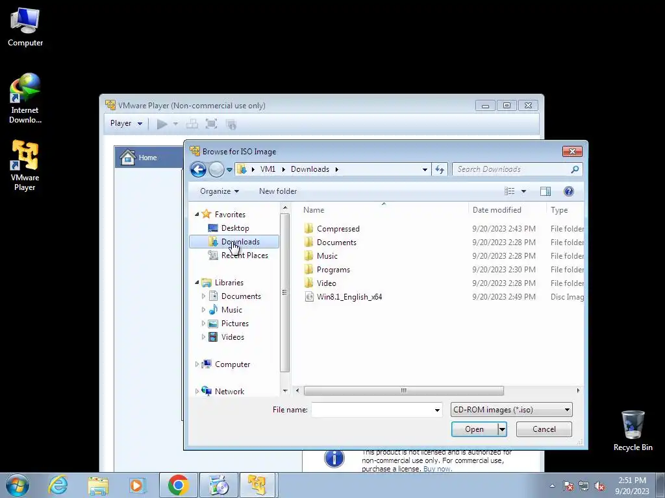The width and height of the screenshot is (665, 498).
Task: Click the full screen icon in VMware toolbar
Action: (x=211, y=124)
